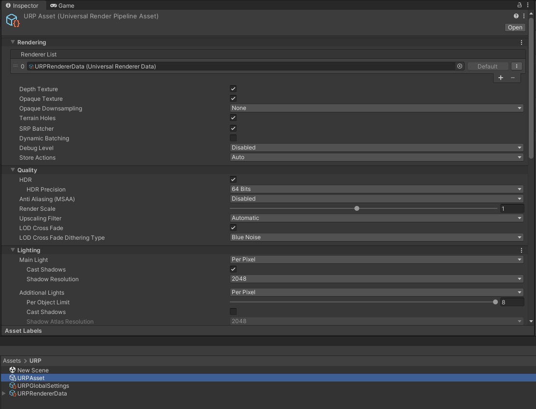Image resolution: width=536 pixels, height=409 pixels.
Task: Collapse the Quality section
Action: pos(13,170)
